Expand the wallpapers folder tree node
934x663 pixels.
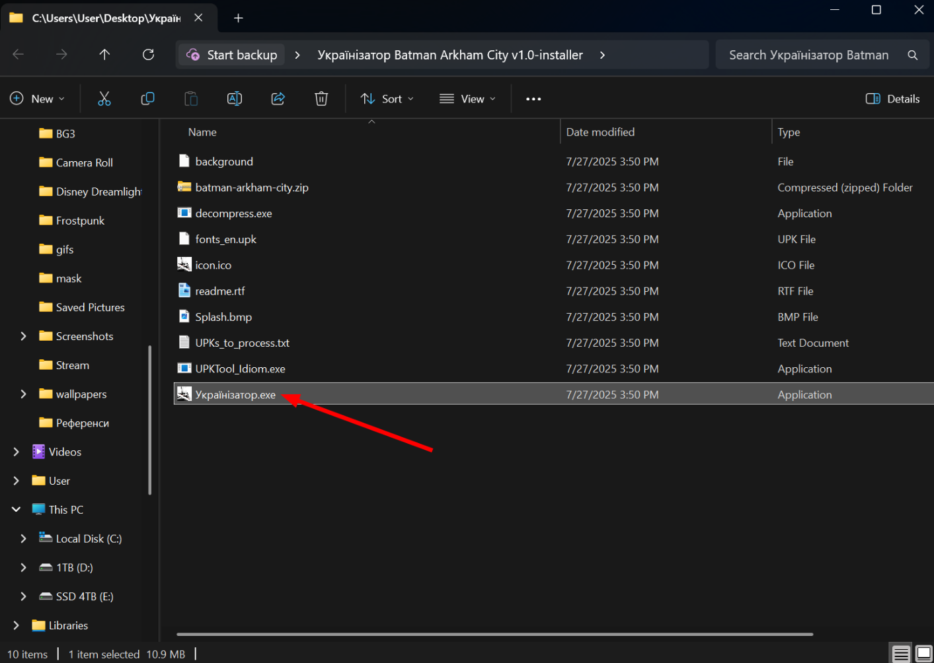(x=24, y=394)
